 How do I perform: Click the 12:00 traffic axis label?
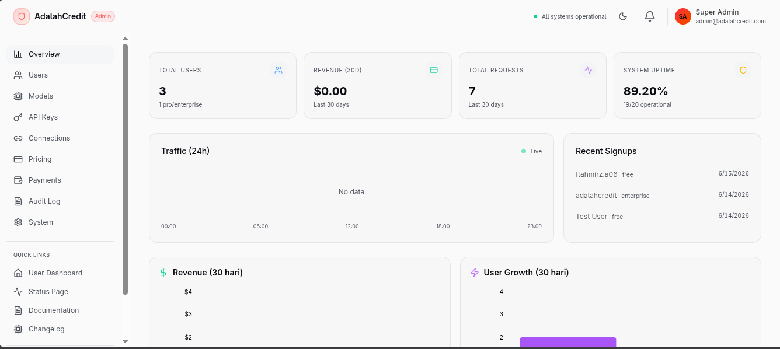click(x=352, y=226)
